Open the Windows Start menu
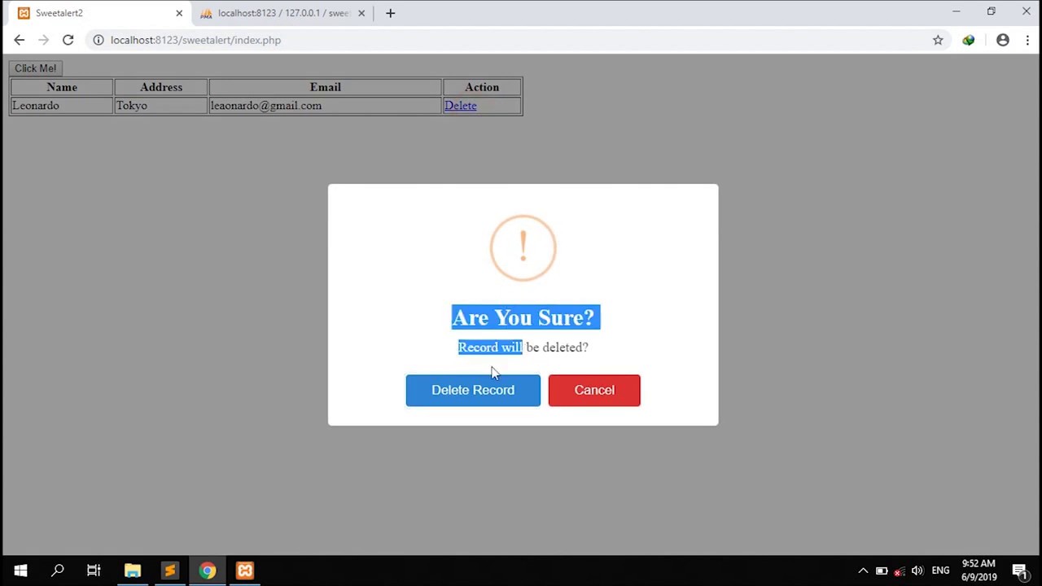 point(20,571)
